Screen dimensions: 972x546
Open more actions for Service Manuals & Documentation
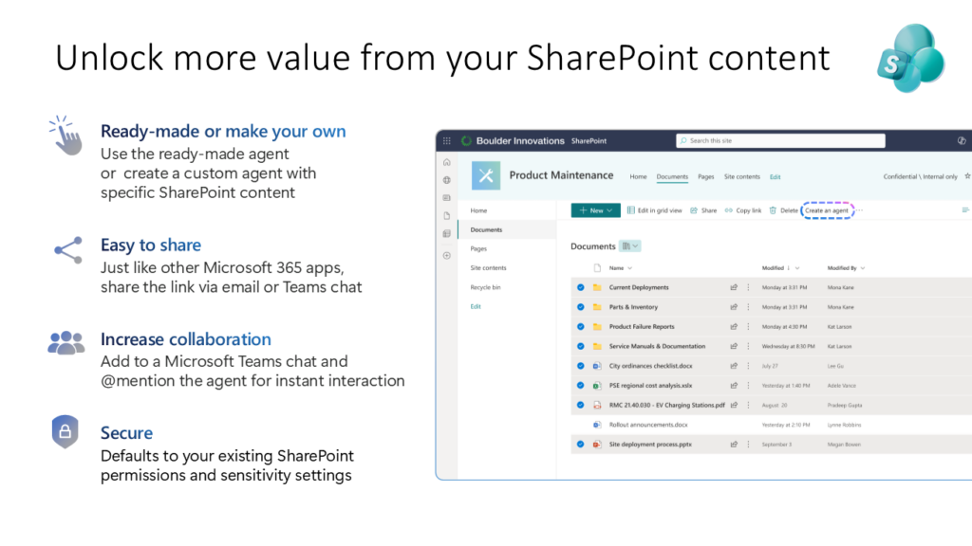click(748, 347)
